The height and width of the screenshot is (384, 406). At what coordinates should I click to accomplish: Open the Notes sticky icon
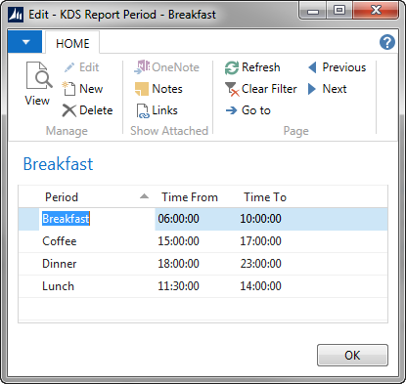(142, 89)
